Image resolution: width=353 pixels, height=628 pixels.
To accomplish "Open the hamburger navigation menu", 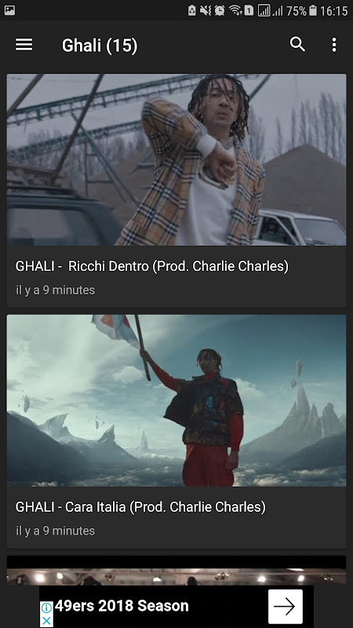I will click(24, 45).
